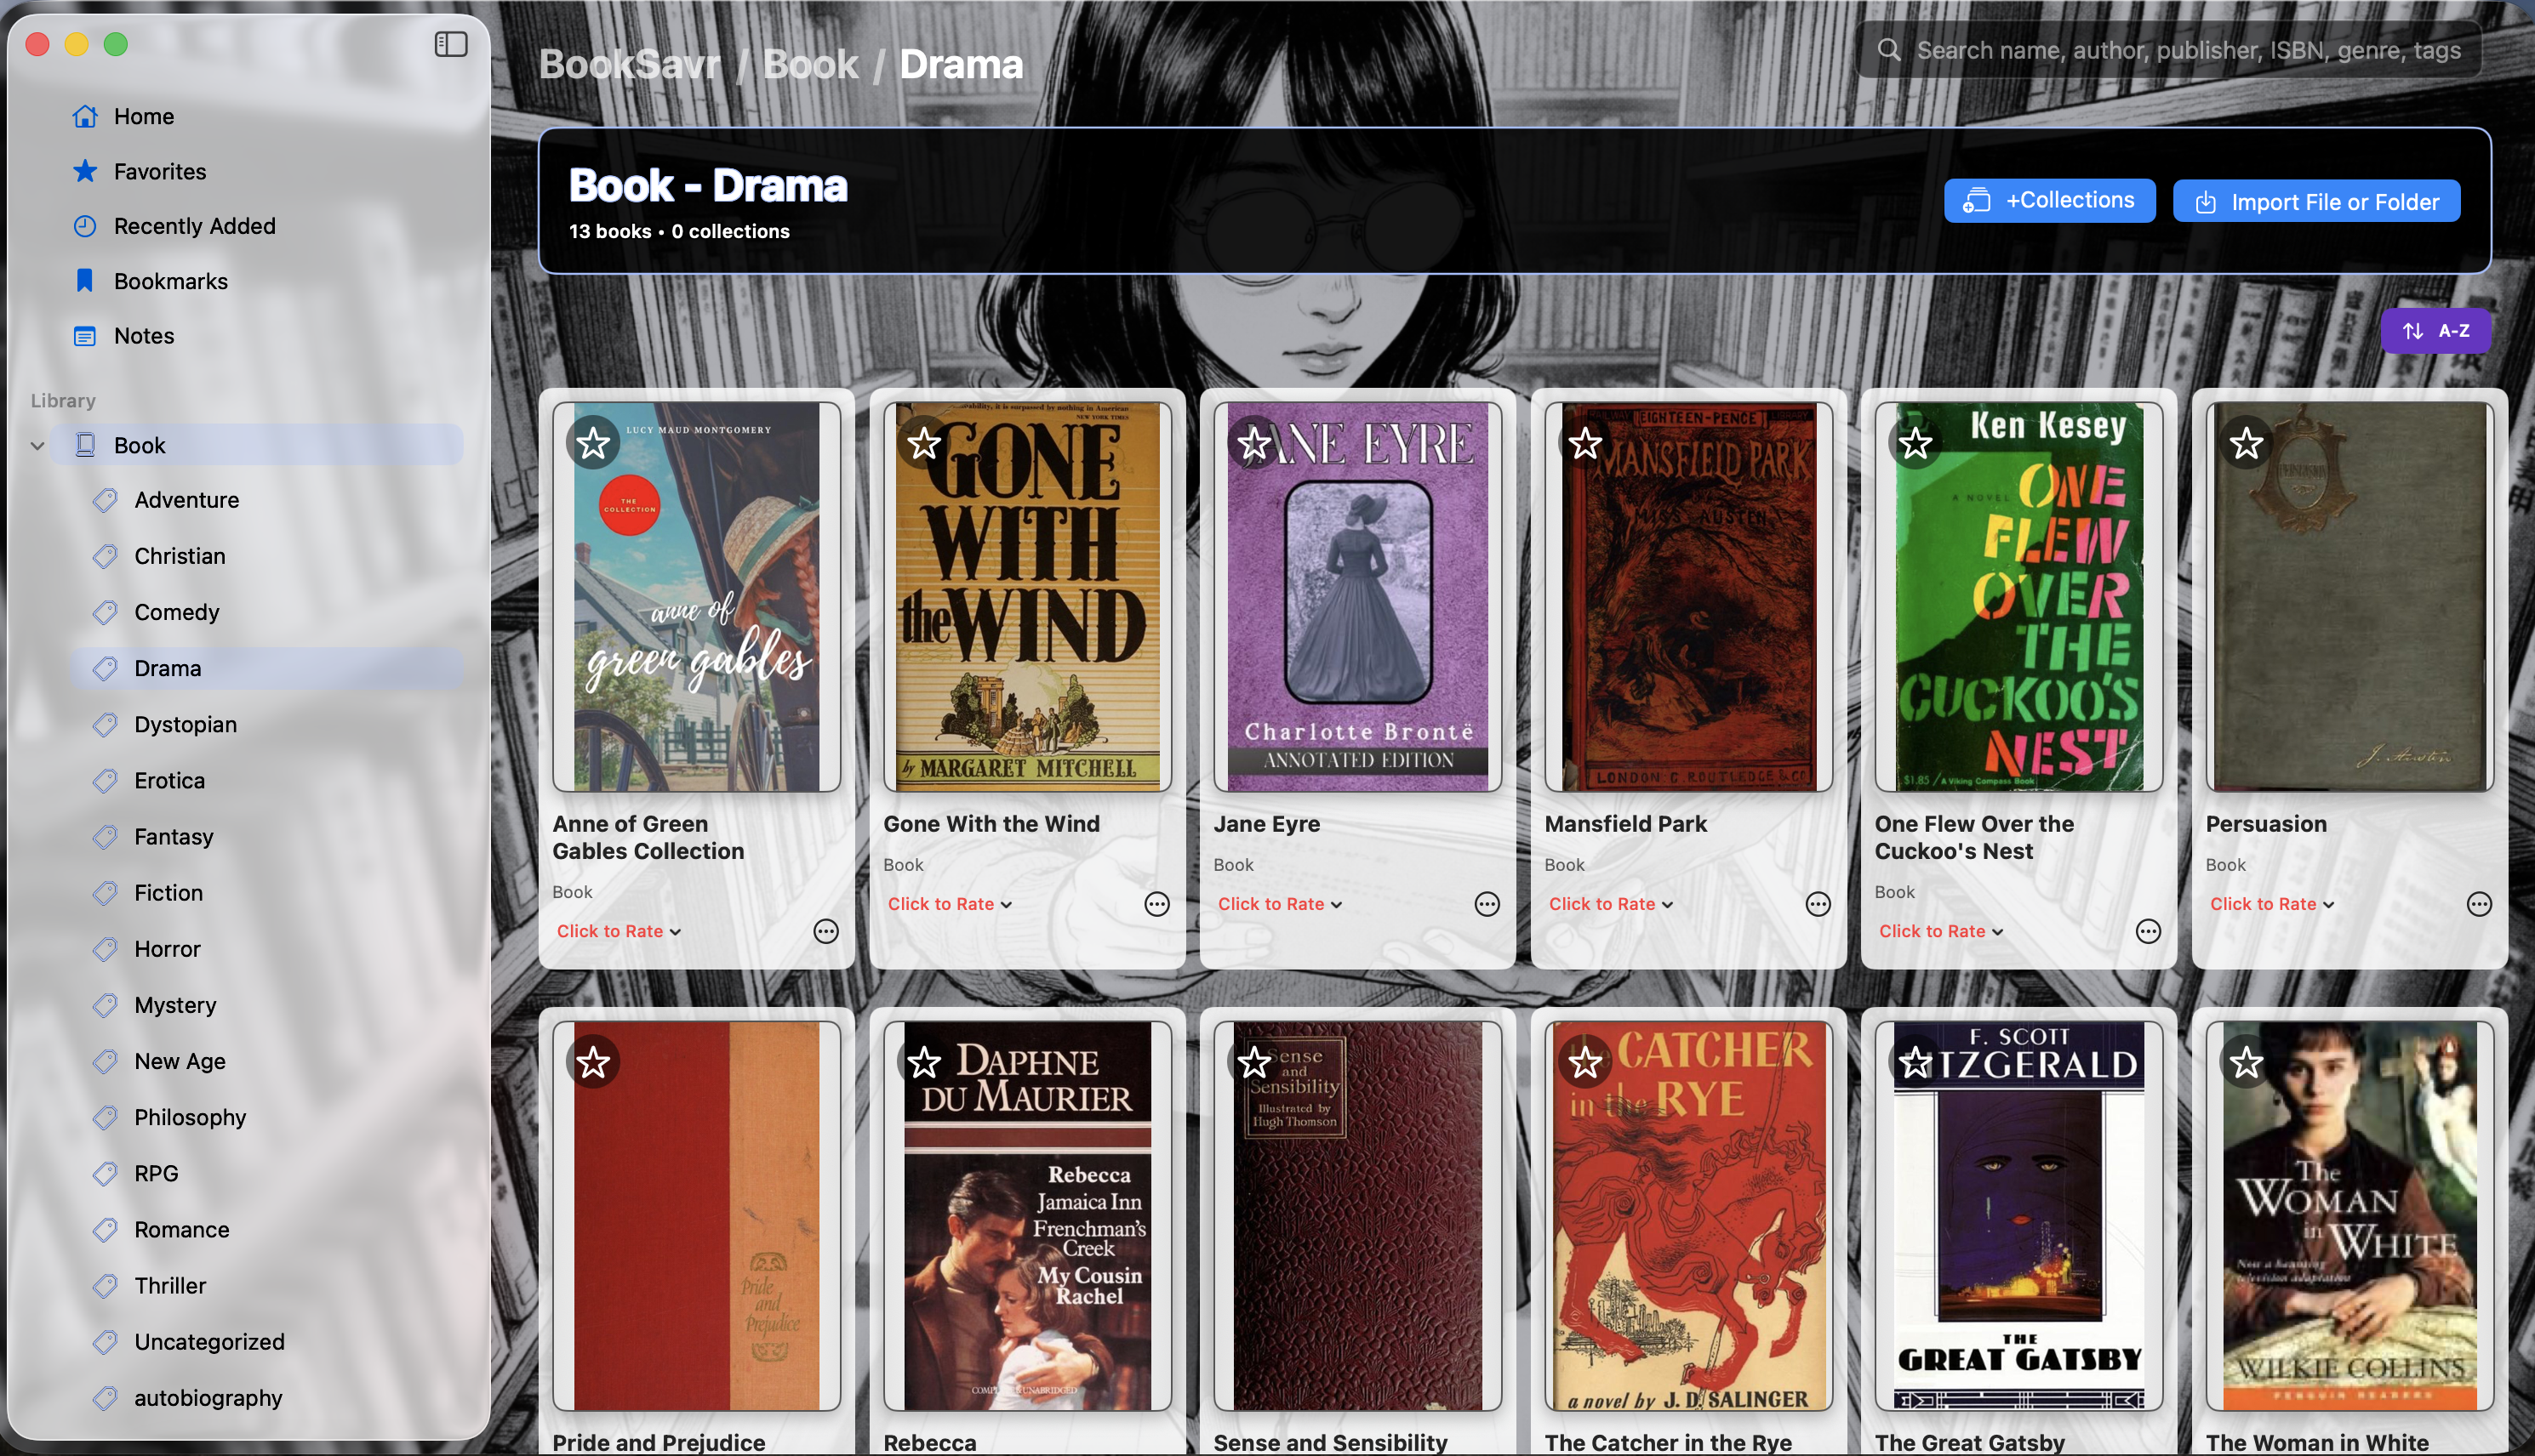The width and height of the screenshot is (2535, 1456).
Task: Open more options for Mansfield Park
Action: click(1818, 904)
